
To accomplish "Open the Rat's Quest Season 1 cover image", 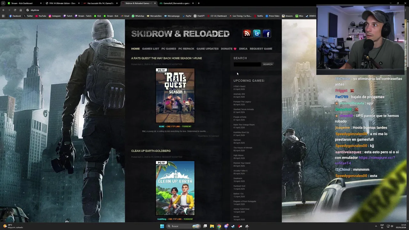I will click(x=175, y=95).
